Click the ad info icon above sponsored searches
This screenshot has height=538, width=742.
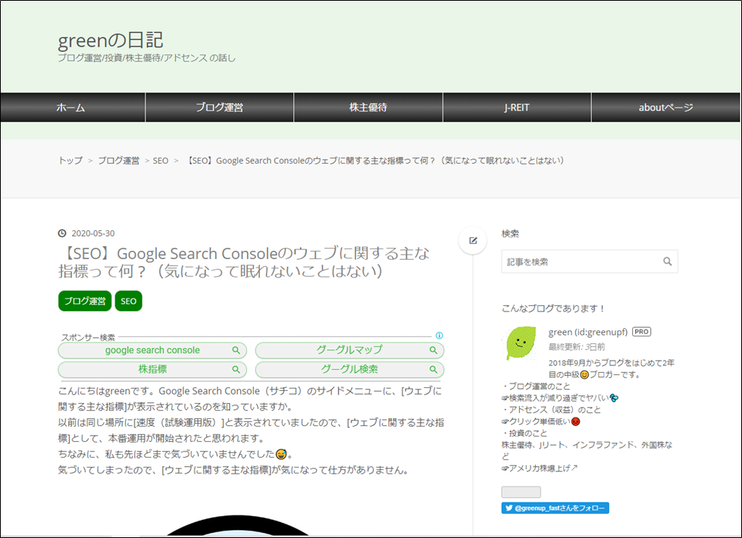point(439,336)
